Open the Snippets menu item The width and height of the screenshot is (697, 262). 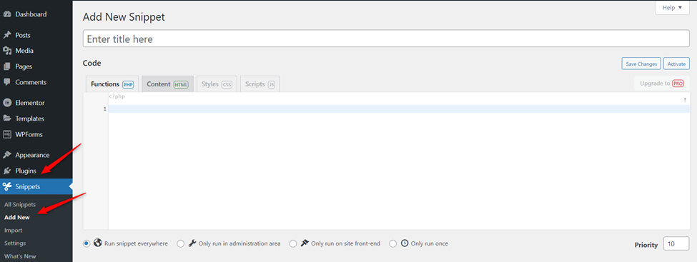click(36, 186)
